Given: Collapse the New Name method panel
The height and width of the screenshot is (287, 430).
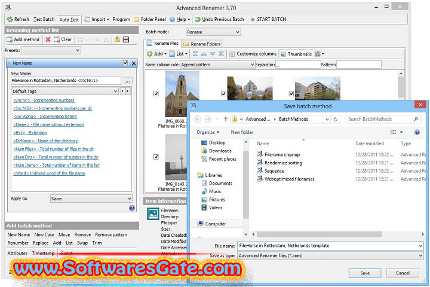Looking at the screenshot, I should click(9, 63).
